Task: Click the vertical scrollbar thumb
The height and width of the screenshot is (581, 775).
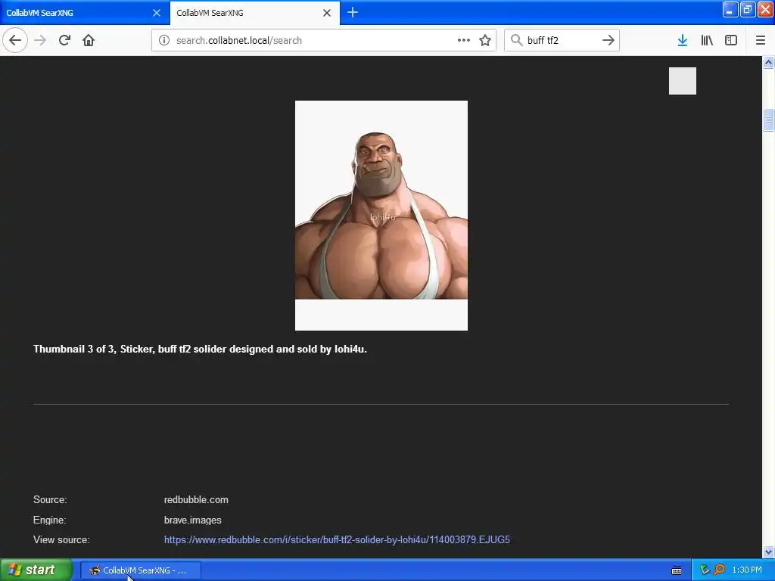Action: pos(769,120)
